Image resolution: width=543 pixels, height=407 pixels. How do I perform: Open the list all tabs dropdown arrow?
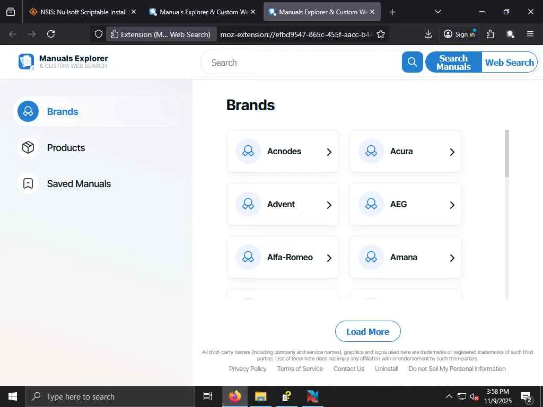437,12
